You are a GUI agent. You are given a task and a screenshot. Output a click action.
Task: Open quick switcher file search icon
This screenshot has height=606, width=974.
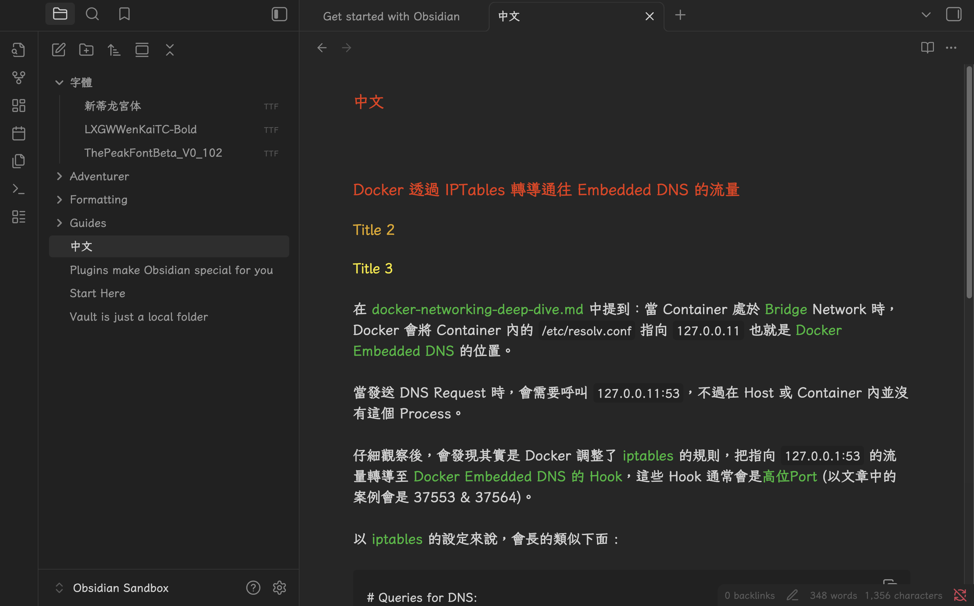click(19, 50)
